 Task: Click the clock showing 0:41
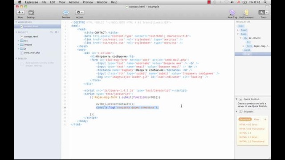pyautogui.click(x=255, y=2)
